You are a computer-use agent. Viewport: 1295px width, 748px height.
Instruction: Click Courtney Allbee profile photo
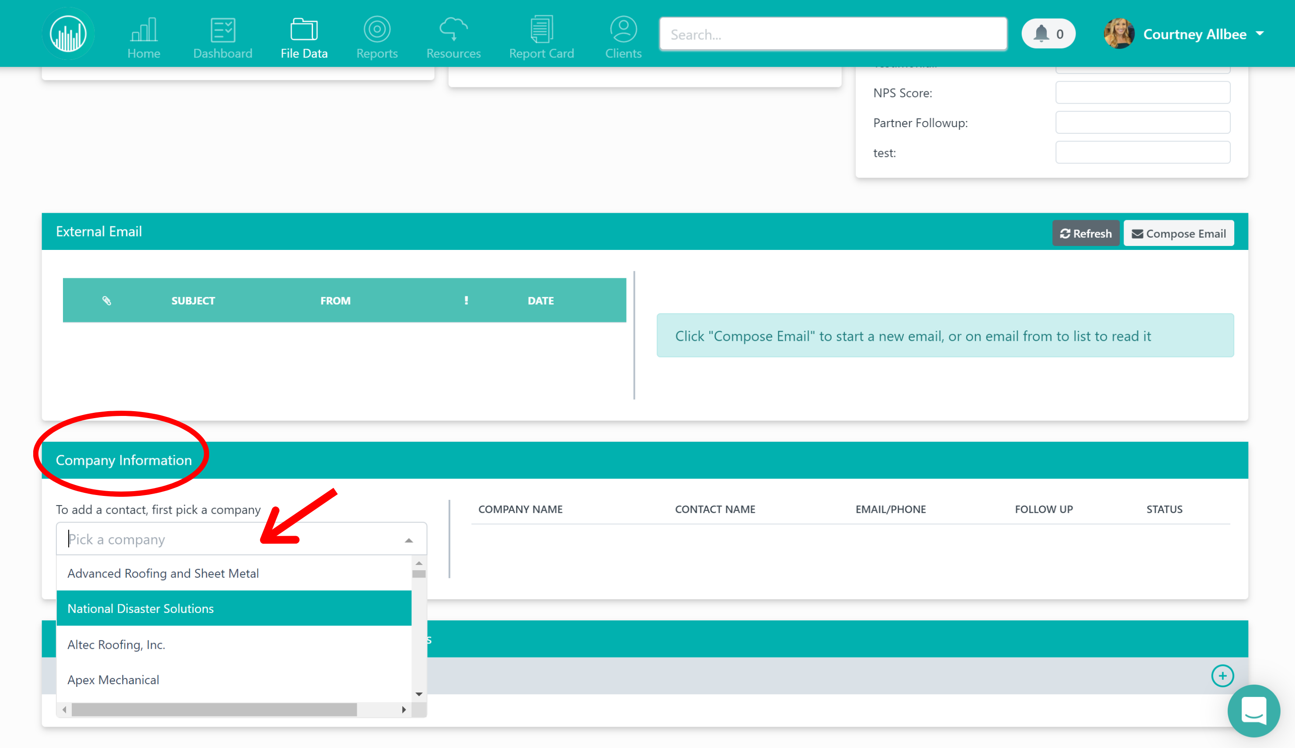(x=1119, y=34)
